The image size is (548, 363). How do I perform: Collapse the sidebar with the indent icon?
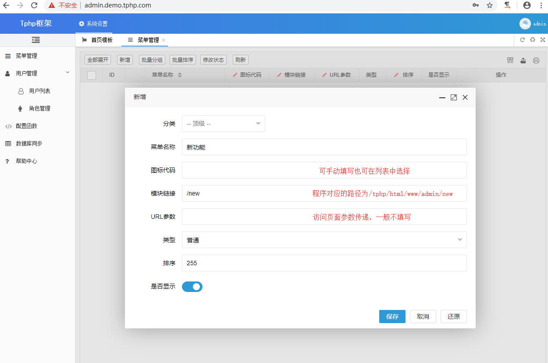[x=36, y=40]
